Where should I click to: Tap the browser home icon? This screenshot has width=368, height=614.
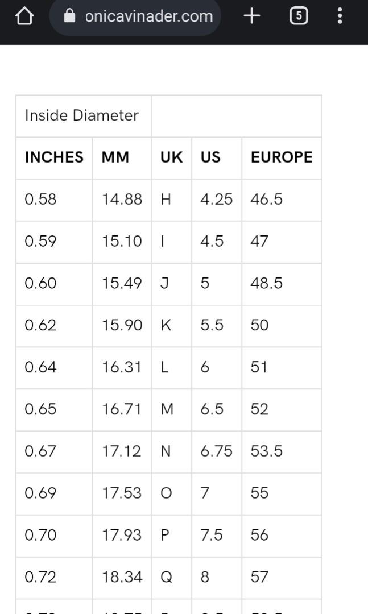click(x=24, y=16)
